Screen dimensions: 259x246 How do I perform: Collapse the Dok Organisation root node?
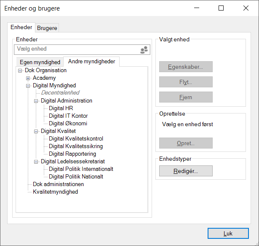coord(20,70)
